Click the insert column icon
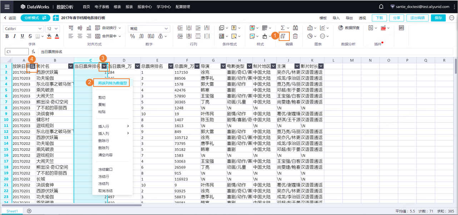This screenshot has height=215, width=458. [189, 28]
